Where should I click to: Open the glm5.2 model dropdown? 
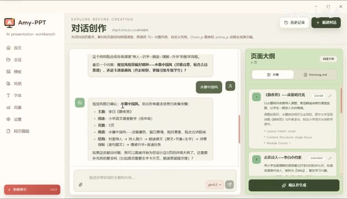215,185
